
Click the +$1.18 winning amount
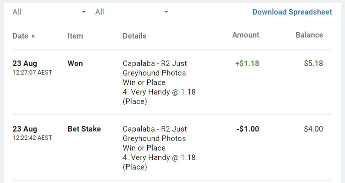click(x=247, y=63)
